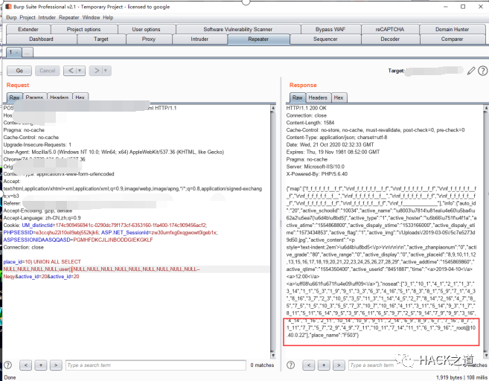
Task: Click help icon beside request search bar
Action: tap(7, 365)
